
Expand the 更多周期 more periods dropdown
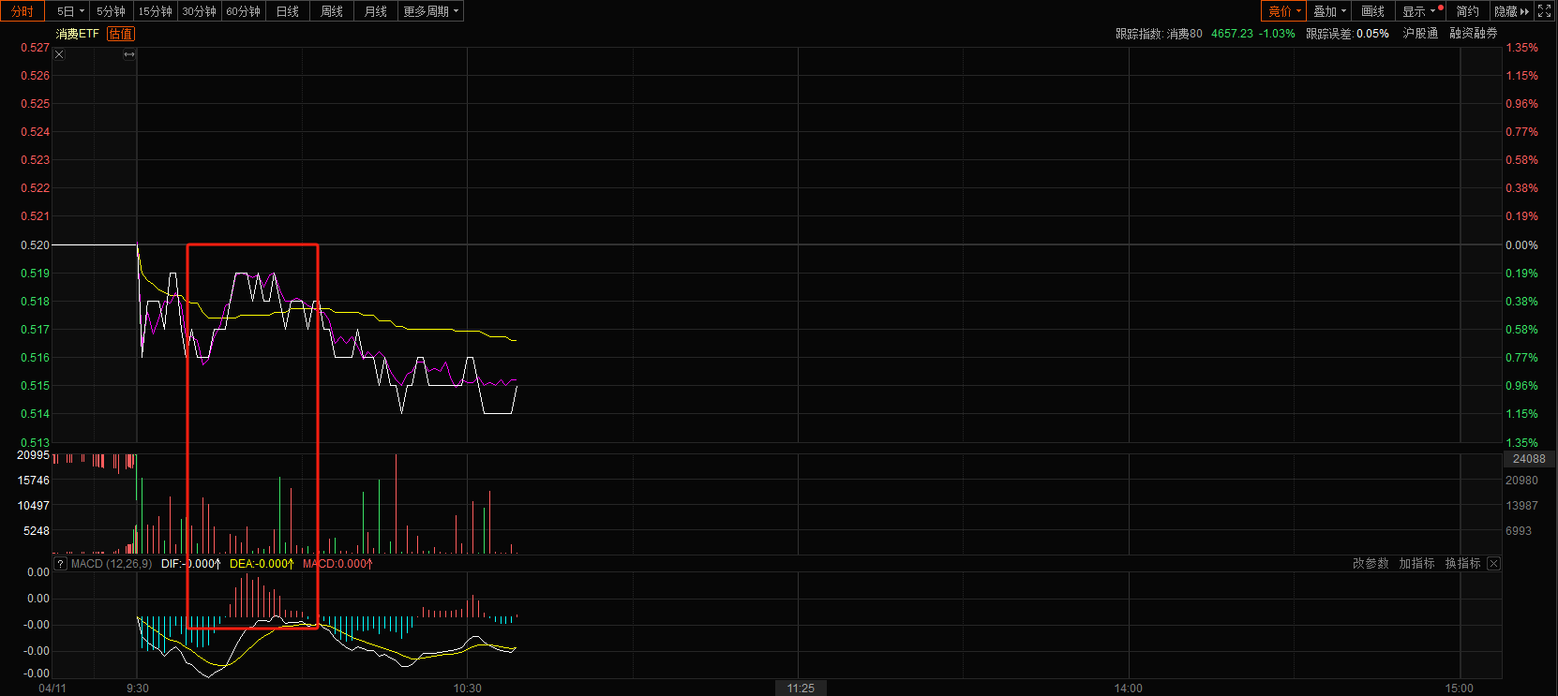[x=430, y=11]
